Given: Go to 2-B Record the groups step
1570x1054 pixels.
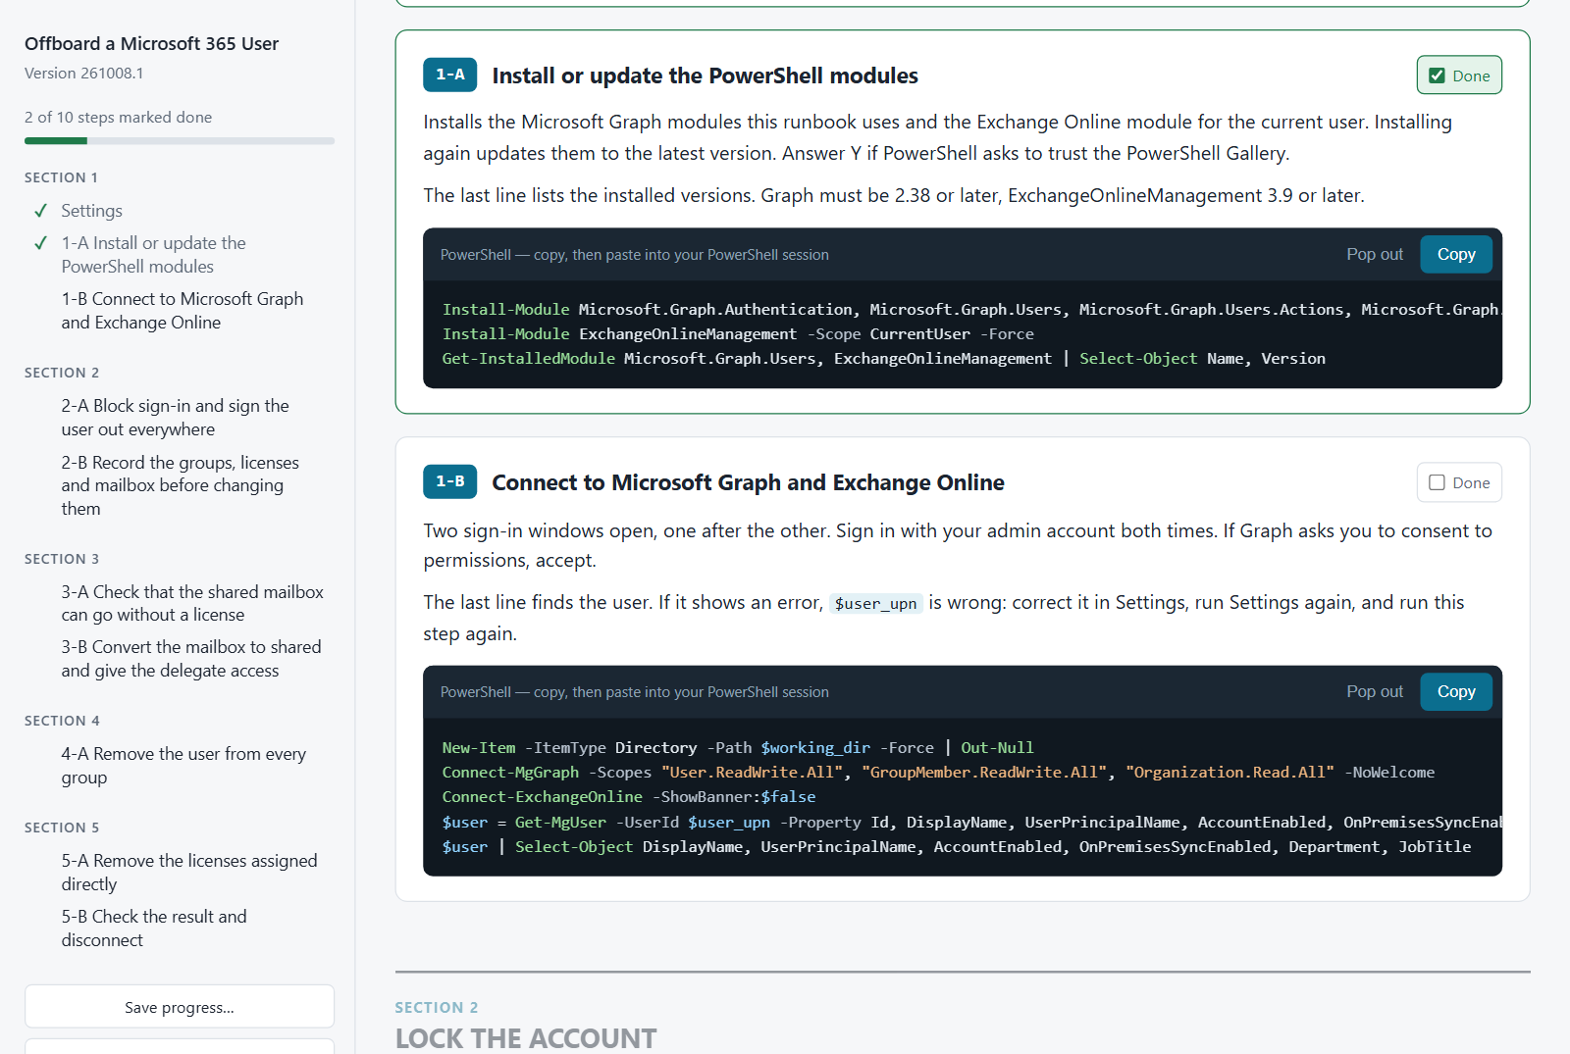Looking at the screenshot, I should (181, 485).
